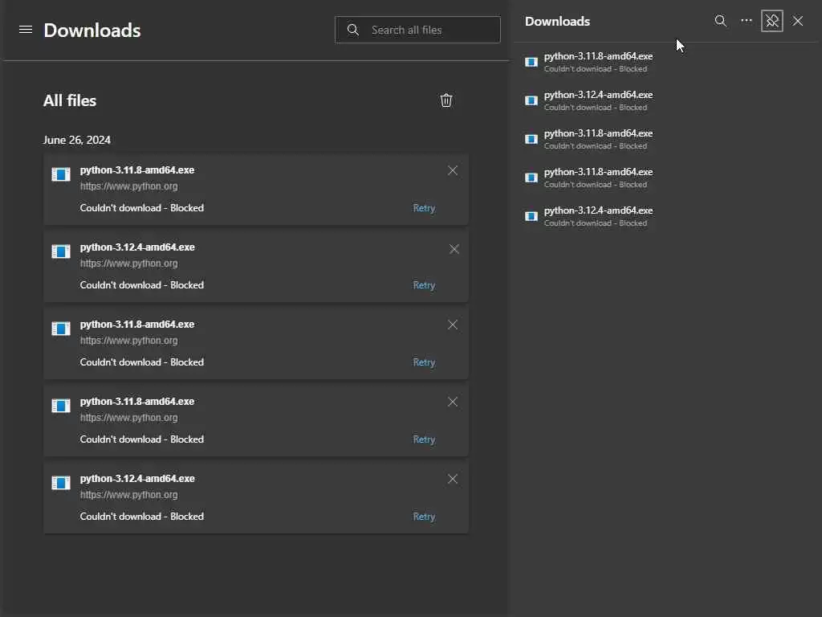Screen dimensions: 822x617
Task: Retry the second download python-3.12.4-amd64.exe
Action: tap(424, 285)
